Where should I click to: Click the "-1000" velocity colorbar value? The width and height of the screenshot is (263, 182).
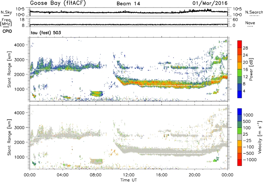click(x=250, y=160)
